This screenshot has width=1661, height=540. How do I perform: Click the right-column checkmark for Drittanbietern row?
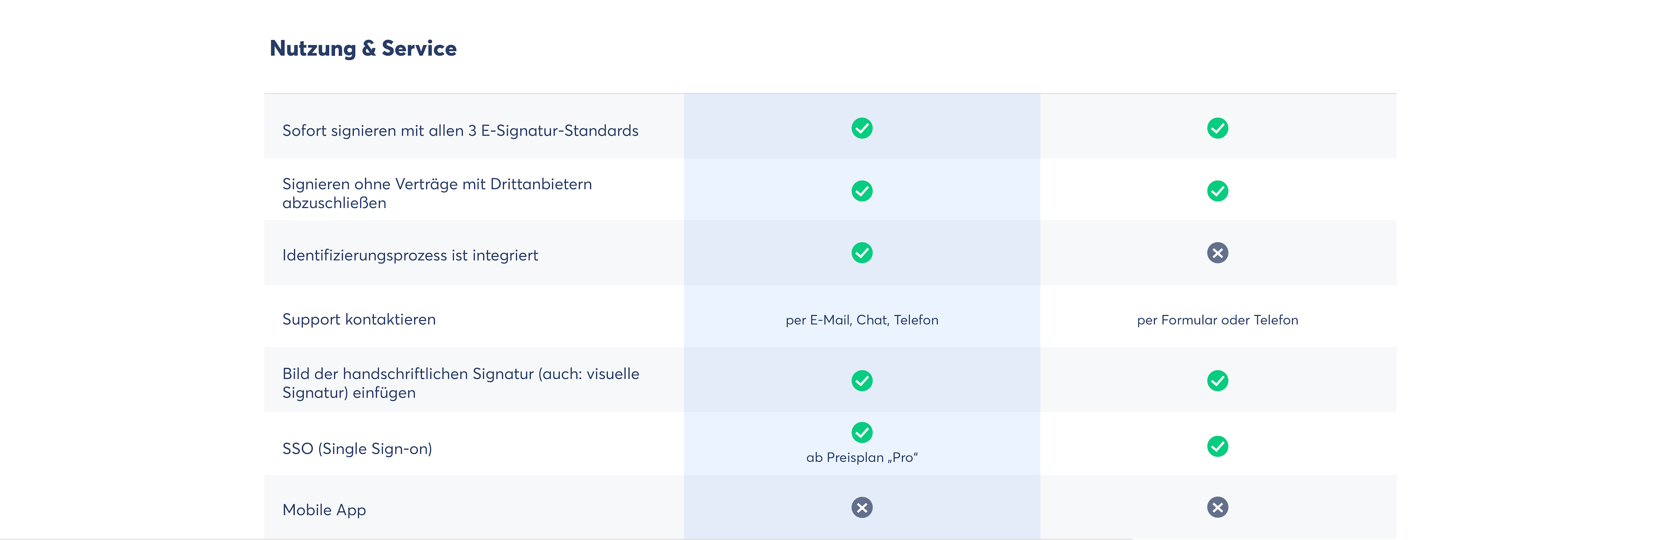1217,191
